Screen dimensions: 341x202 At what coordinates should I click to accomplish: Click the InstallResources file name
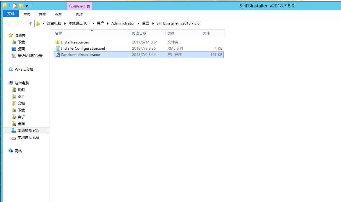click(75, 42)
